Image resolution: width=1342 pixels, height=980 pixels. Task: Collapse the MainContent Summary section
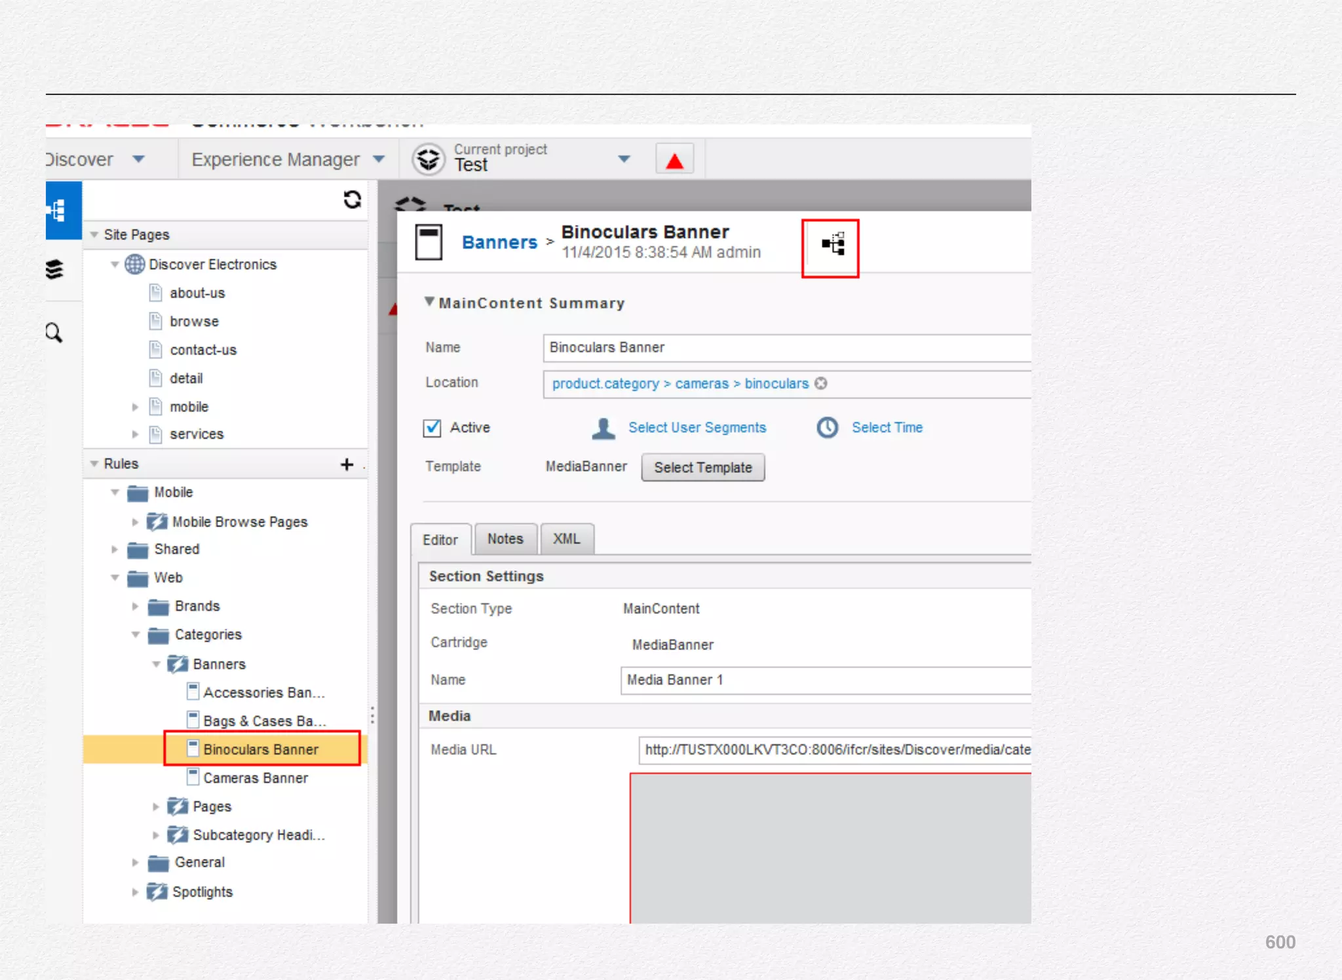[x=429, y=302]
